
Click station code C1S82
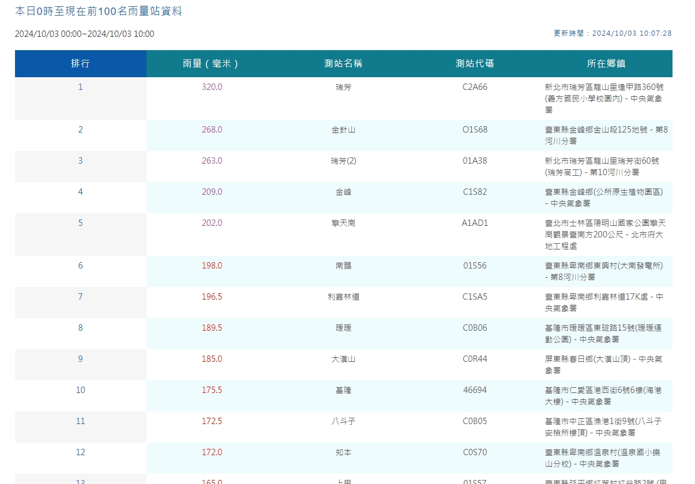click(475, 192)
